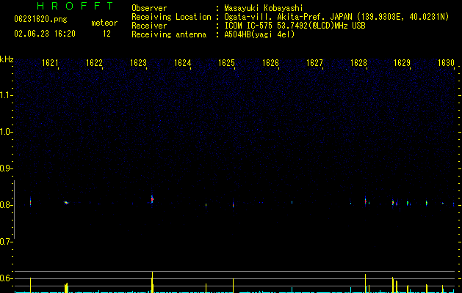Select antenna value A504HB(yagi 4el)
Viewport: 462px width, 293px height.
point(259,34)
